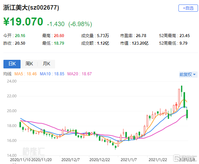This screenshot has height=164, width=199.
Task: Click the daily high value 20.60
Action: pos(59,36)
